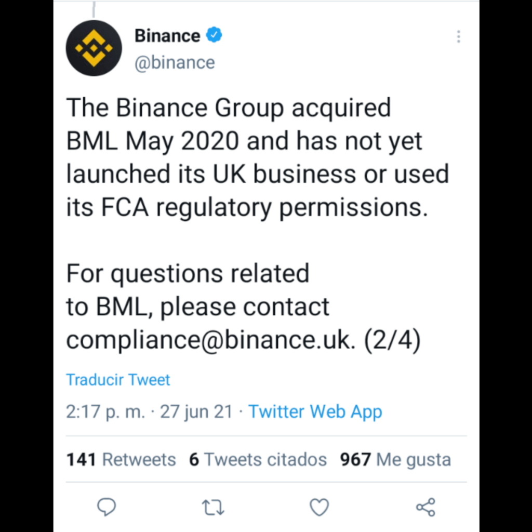Click the 2:17 p. m. timestamp
This screenshot has height=532, width=532.
(x=105, y=411)
